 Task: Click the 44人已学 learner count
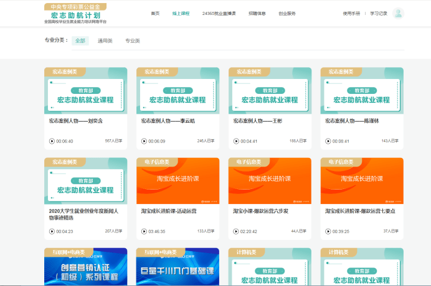coord(299,231)
